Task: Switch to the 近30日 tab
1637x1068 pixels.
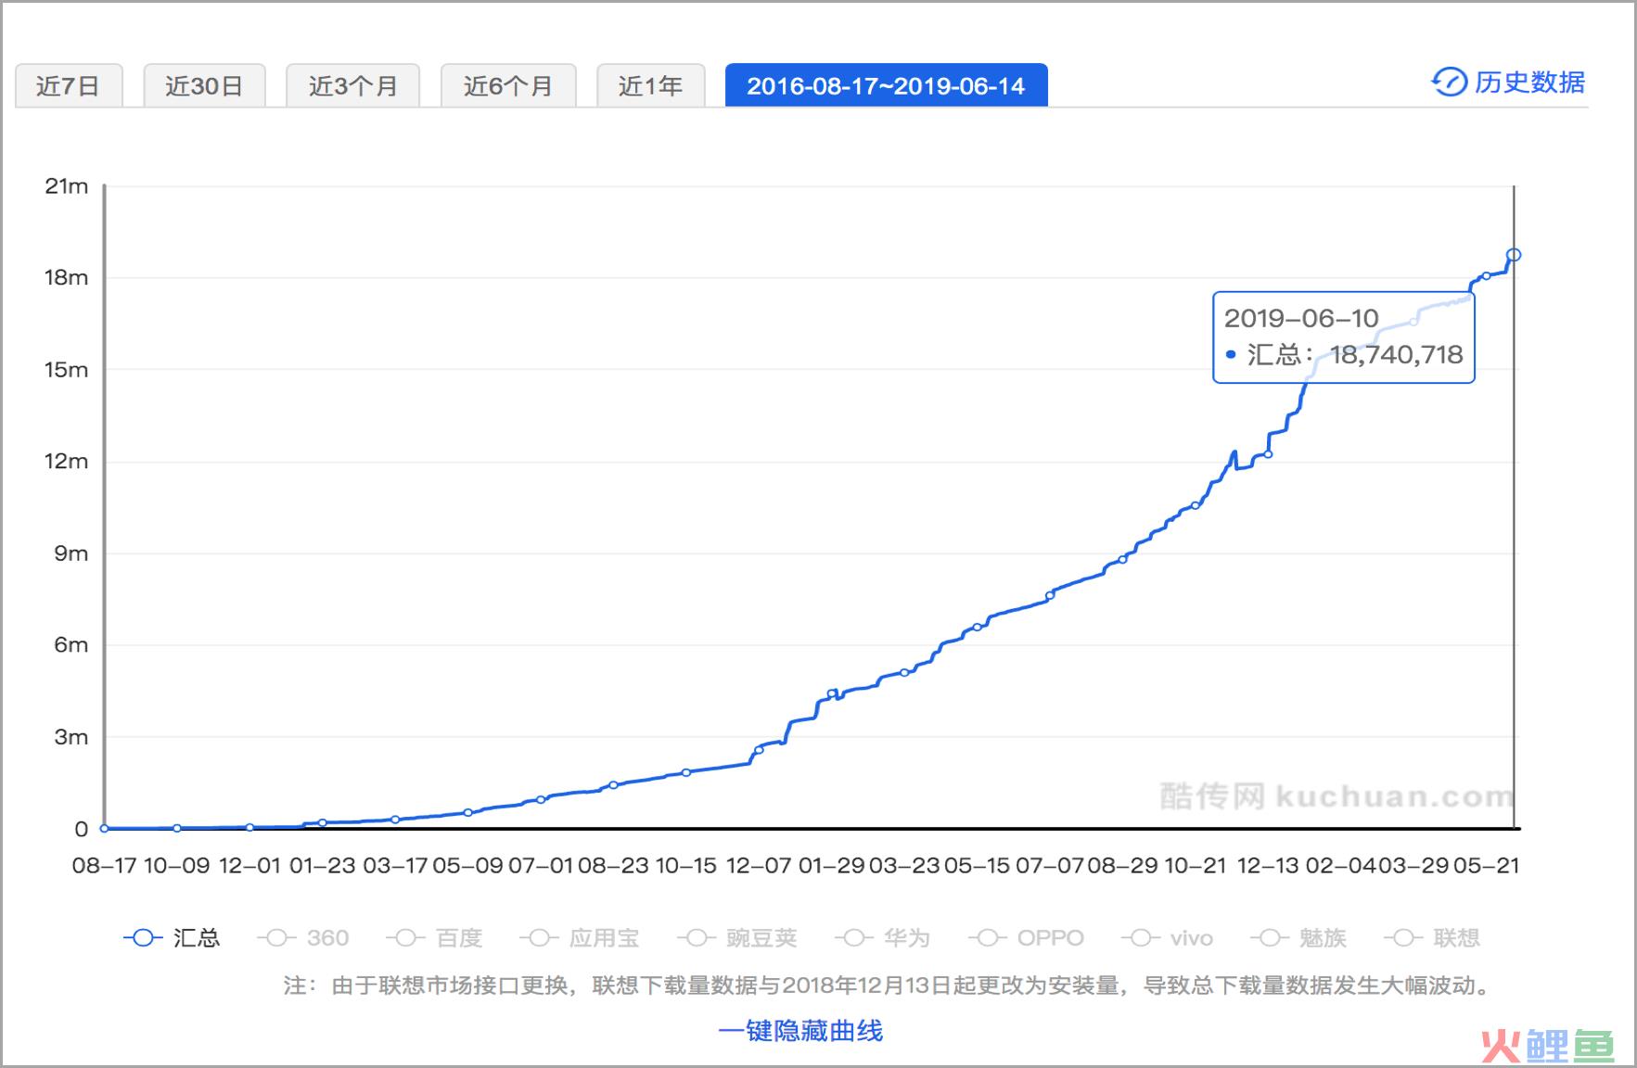Action: click(204, 86)
